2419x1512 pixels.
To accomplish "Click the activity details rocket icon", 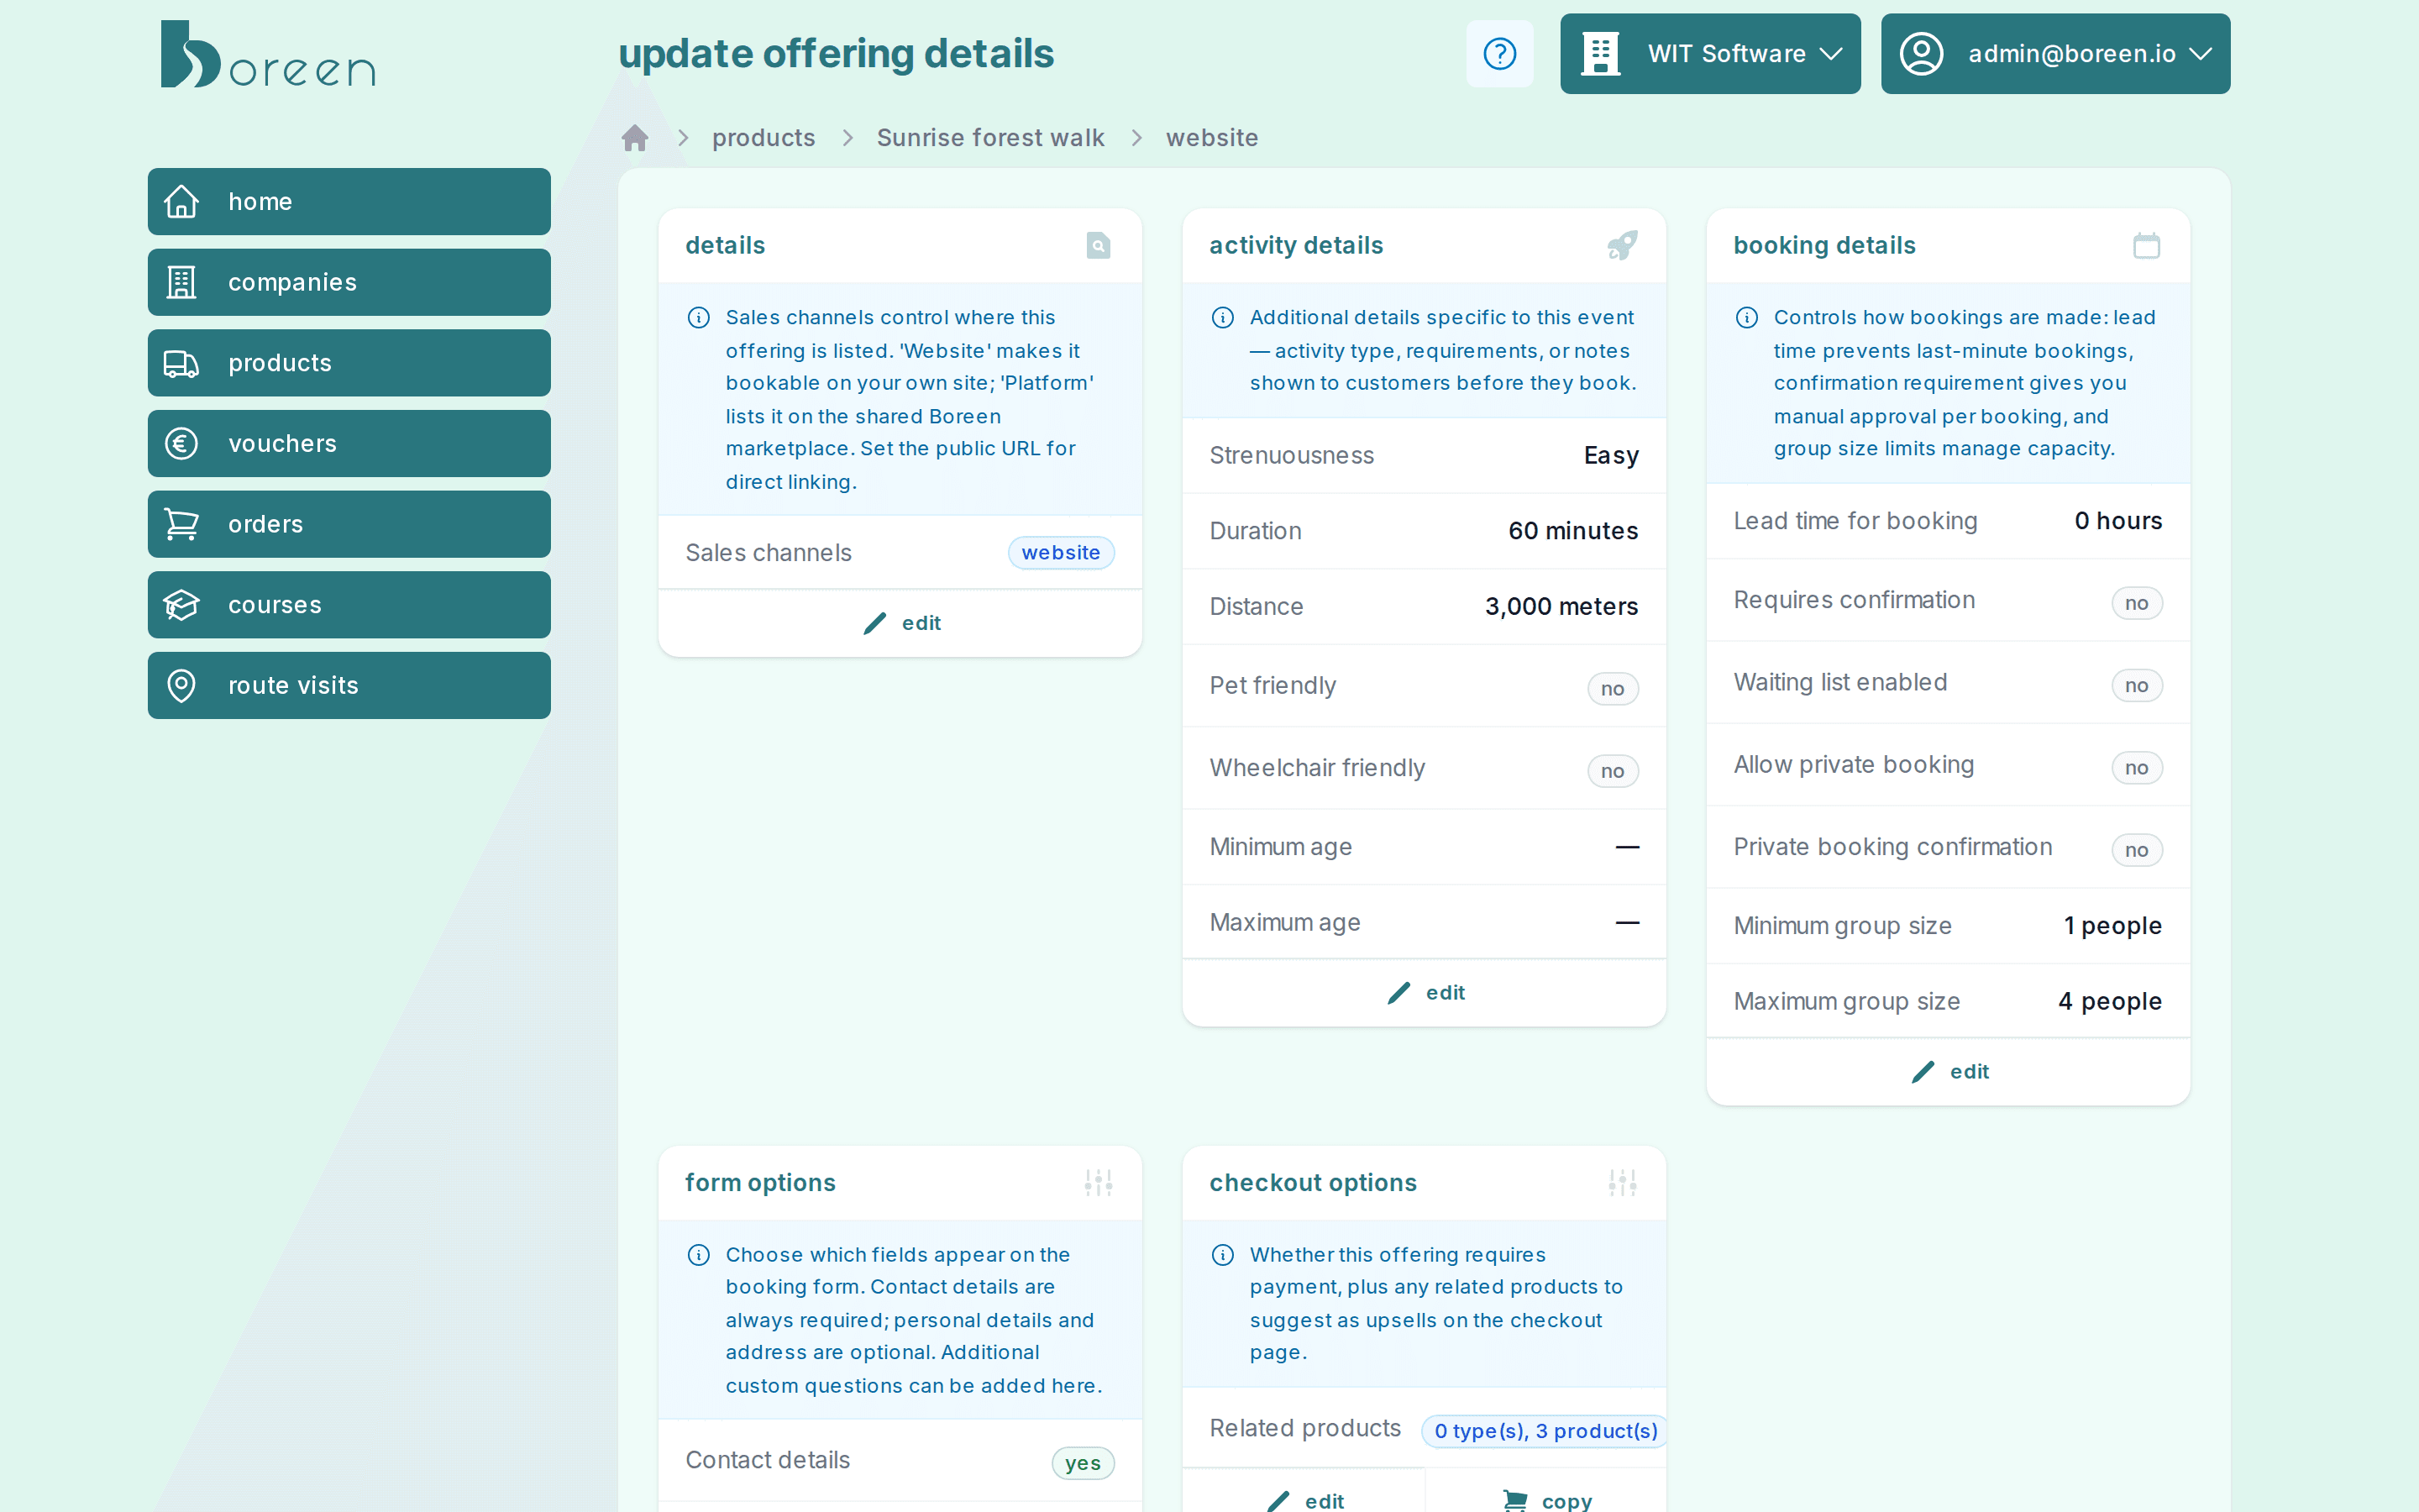I will click(1621, 245).
